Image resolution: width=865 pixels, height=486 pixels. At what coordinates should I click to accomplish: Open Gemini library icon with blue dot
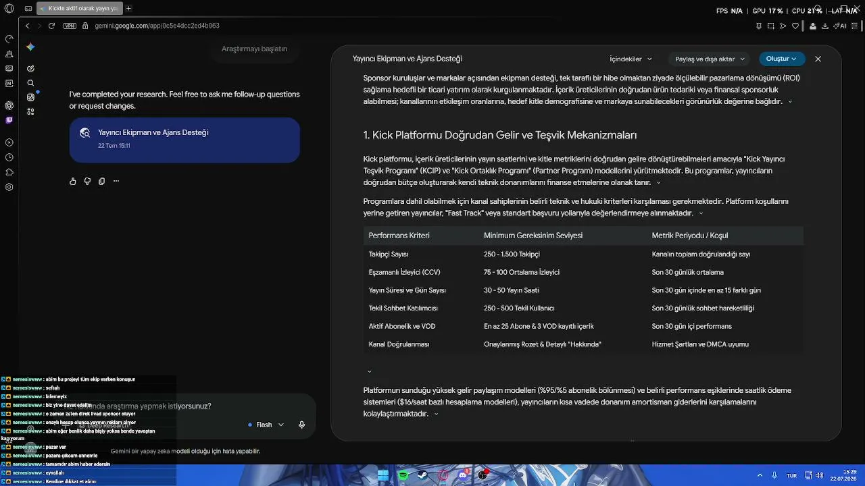pos(30,97)
